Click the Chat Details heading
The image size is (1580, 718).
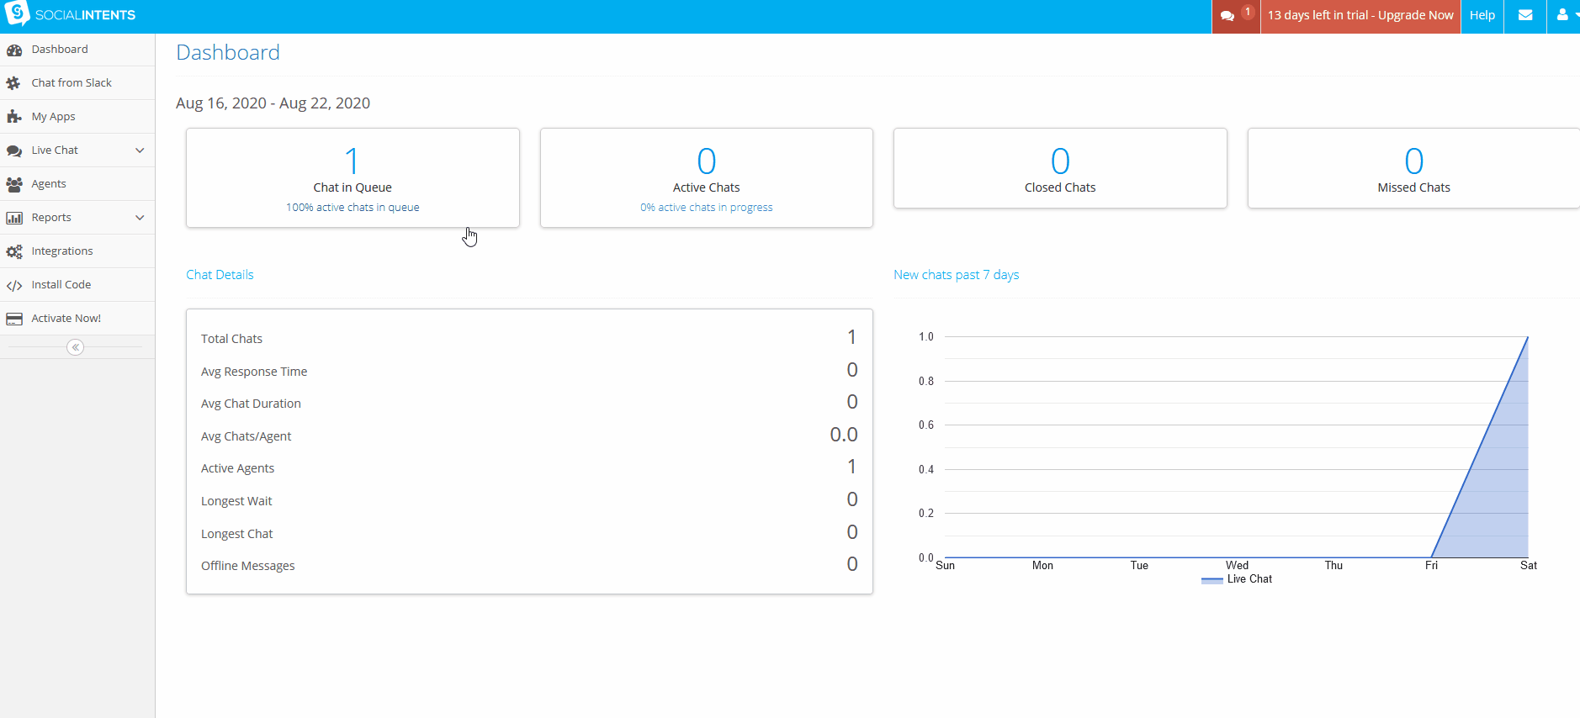pos(220,275)
